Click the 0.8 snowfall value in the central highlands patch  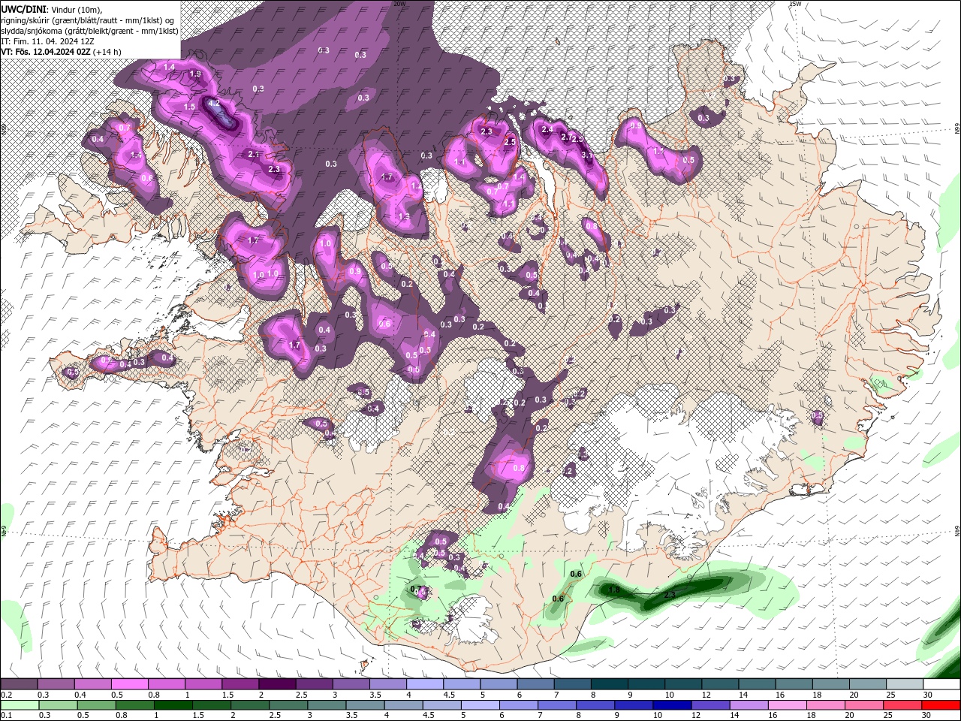pyautogui.click(x=518, y=468)
